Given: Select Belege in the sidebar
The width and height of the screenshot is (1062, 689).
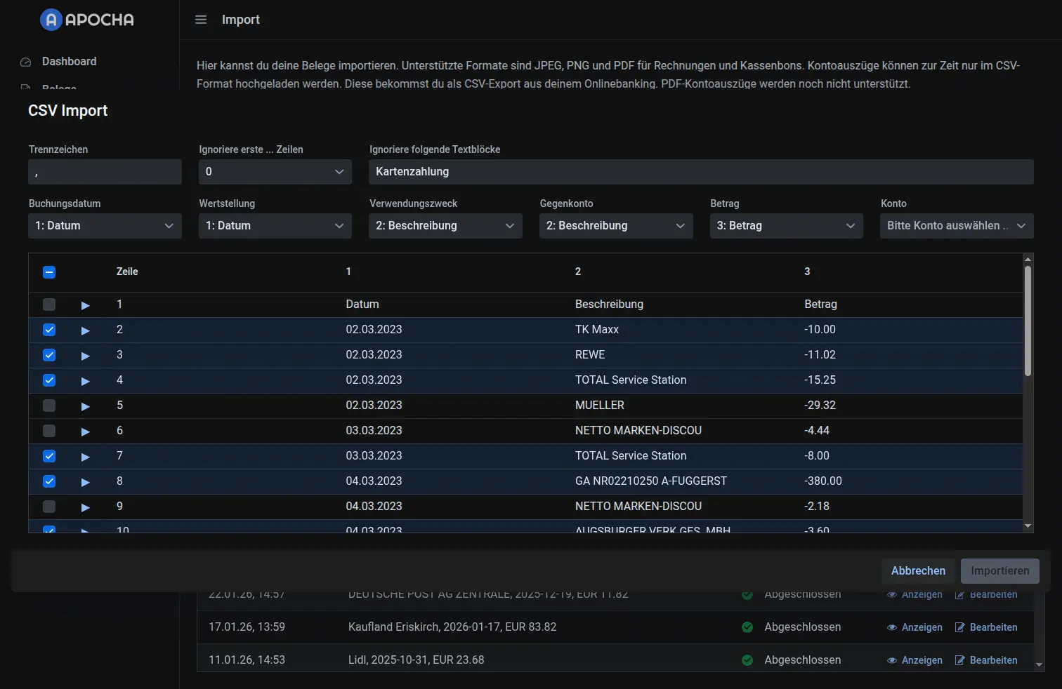Looking at the screenshot, I should (60, 88).
